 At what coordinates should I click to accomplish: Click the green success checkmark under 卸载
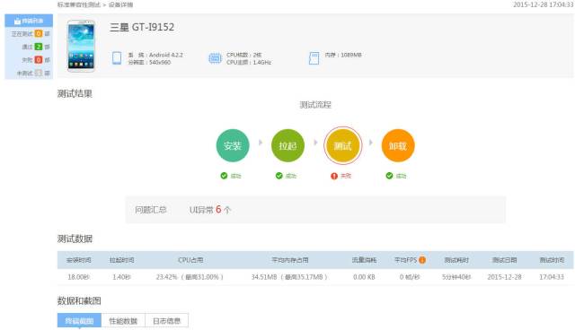click(x=389, y=176)
